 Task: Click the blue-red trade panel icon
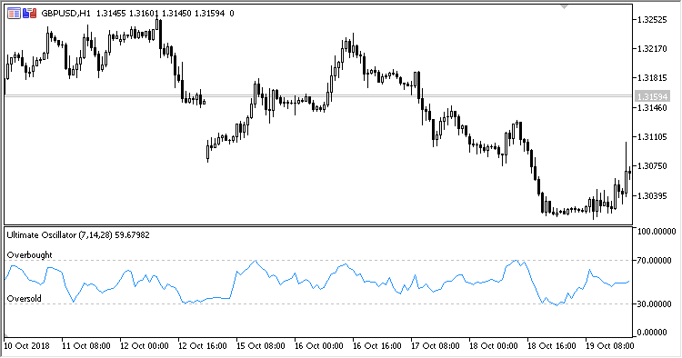[x=30, y=14]
